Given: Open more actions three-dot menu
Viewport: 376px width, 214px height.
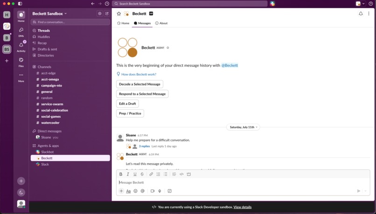Looking at the screenshot, I should (369, 14).
